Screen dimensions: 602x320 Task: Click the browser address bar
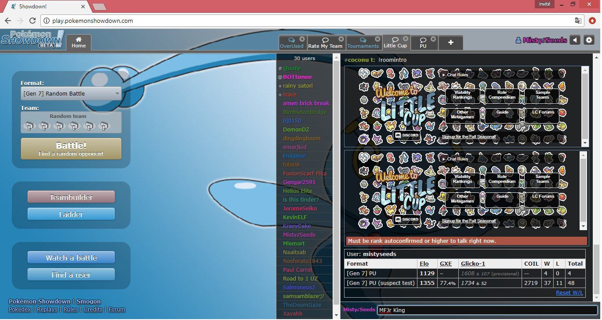(x=312, y=21)
